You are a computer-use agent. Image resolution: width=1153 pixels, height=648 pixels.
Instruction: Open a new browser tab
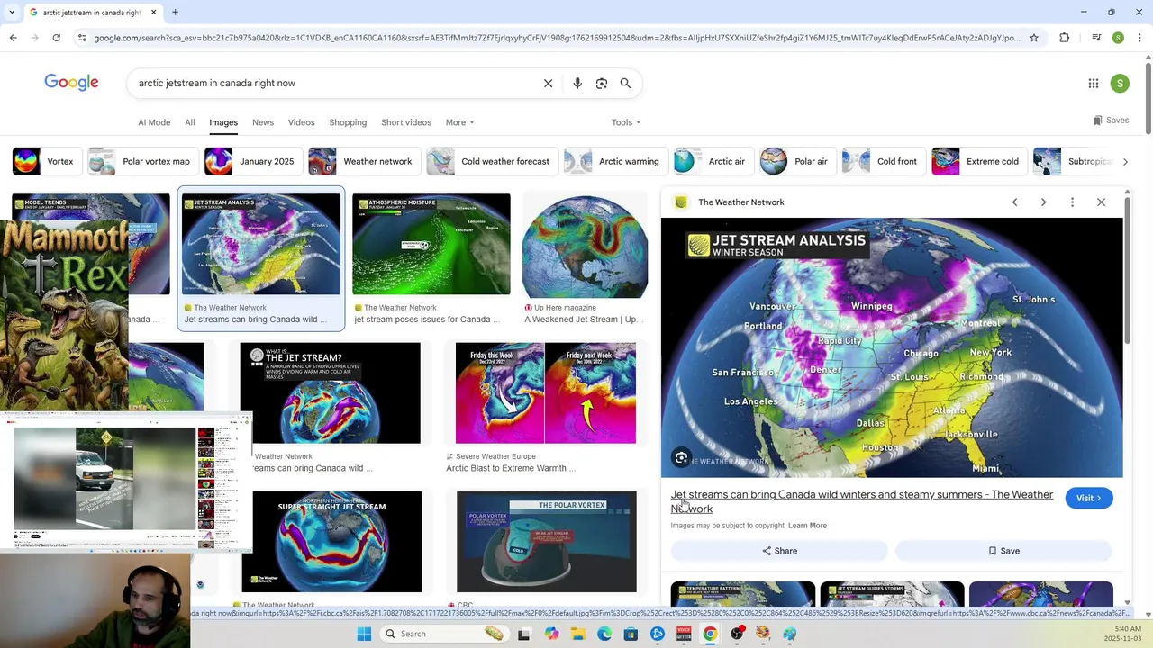(x=175, y=12)
